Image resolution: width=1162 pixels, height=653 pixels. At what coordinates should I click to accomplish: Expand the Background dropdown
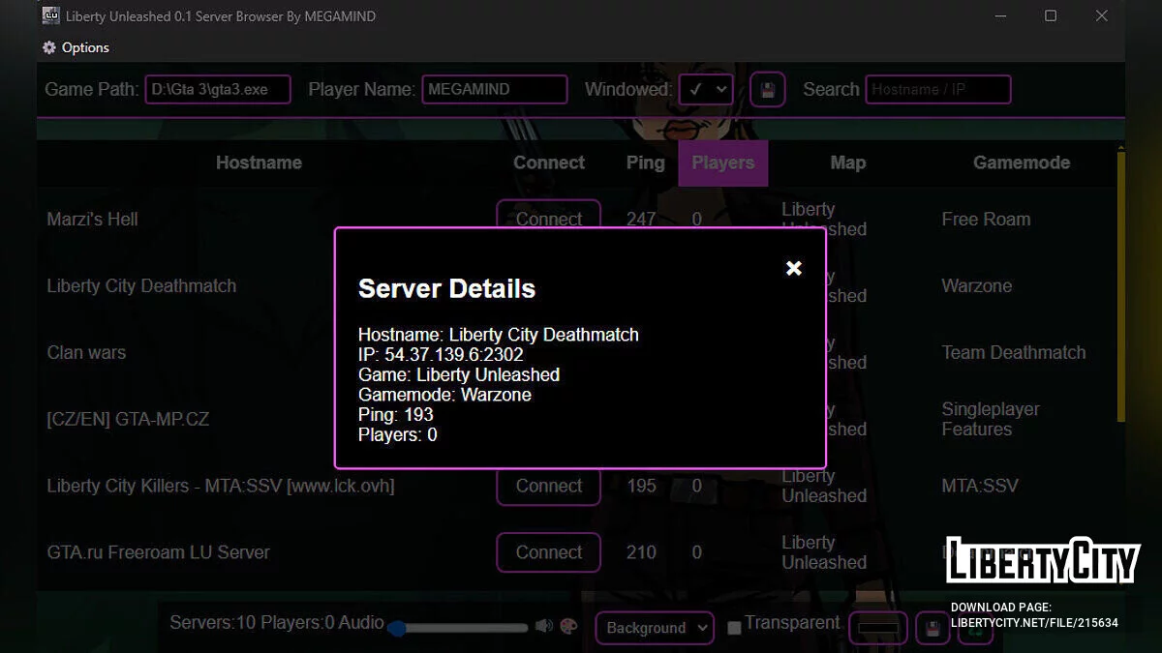(655, 628)
